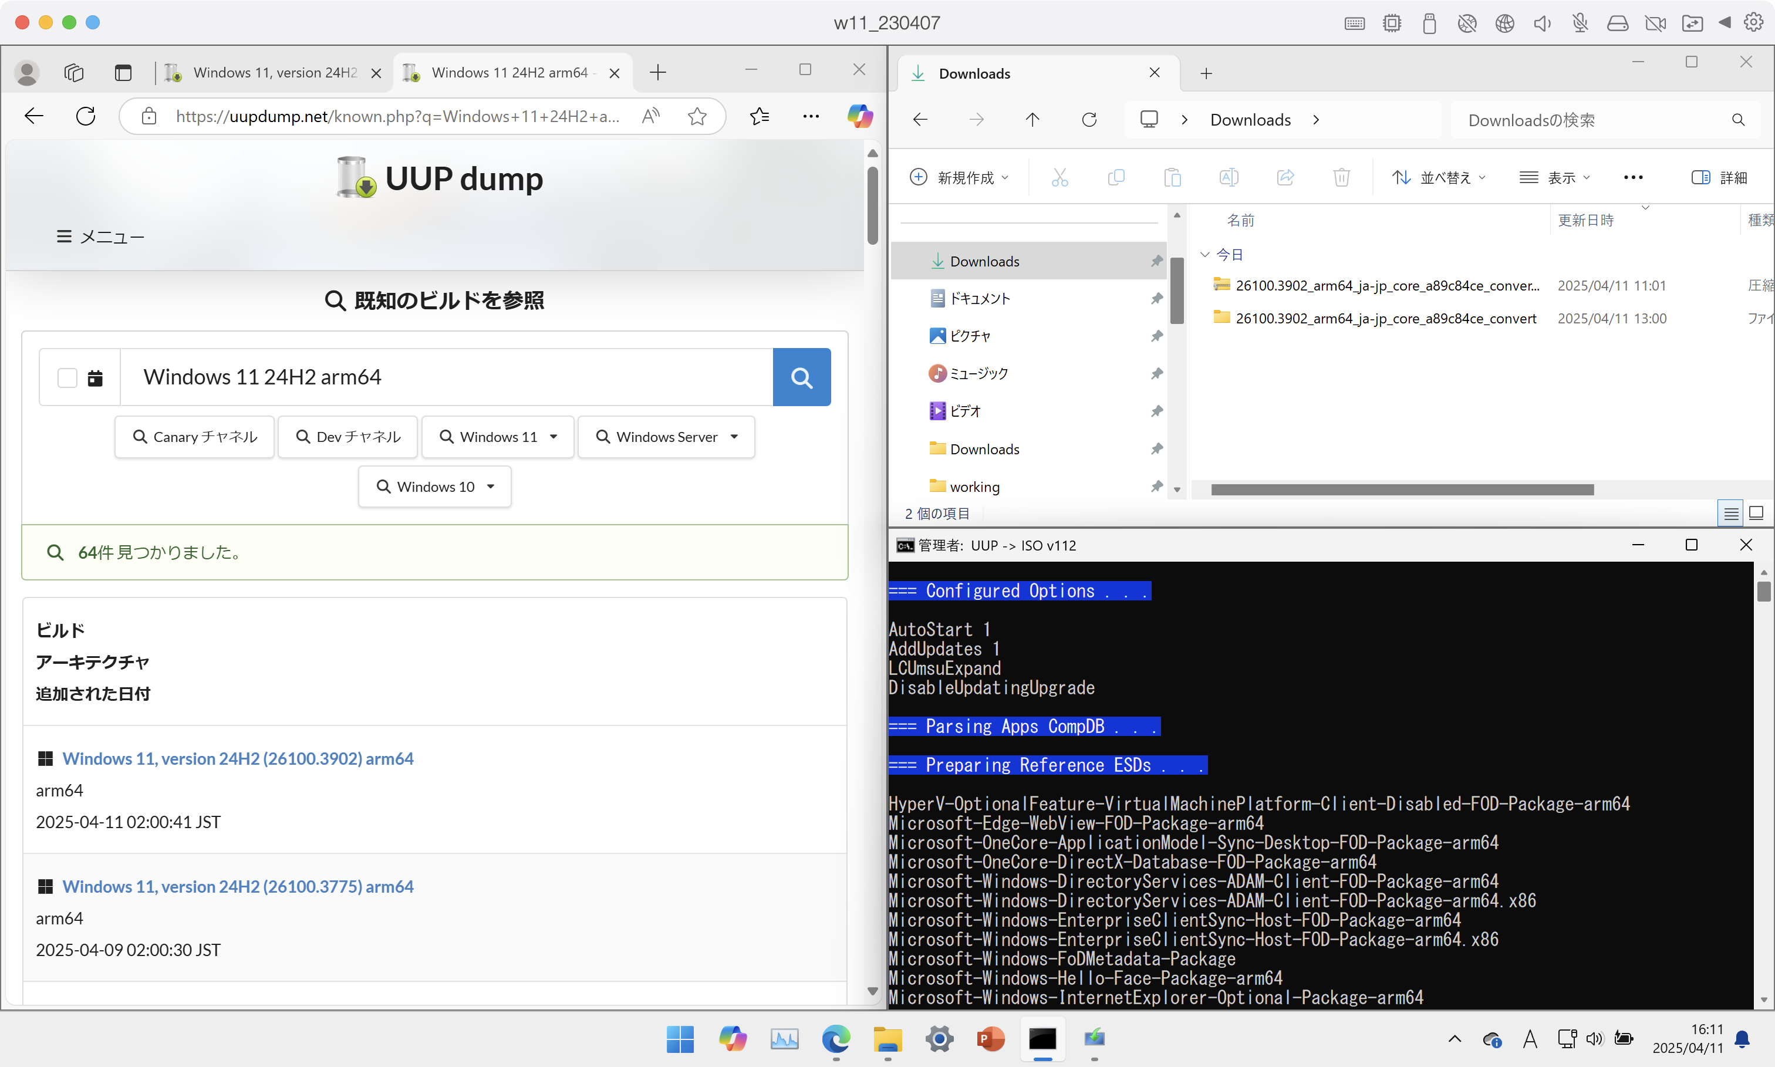Open Edge favorites list icon
The width and height of the screenshot is (1775, 1067).
pos(759,116)
